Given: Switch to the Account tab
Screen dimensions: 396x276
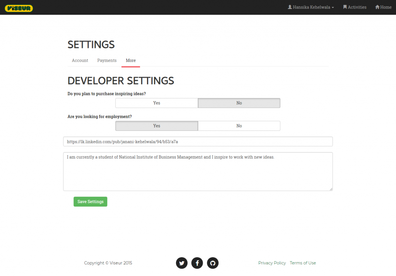Looking at the screenshot, I should point(80,61).
